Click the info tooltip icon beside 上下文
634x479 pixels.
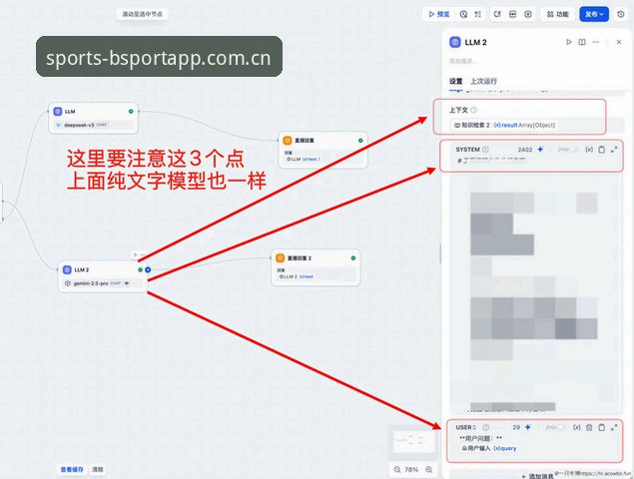coord(474,110)
